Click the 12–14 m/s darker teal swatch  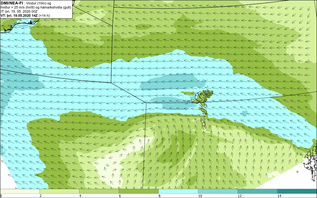point(257,191)
